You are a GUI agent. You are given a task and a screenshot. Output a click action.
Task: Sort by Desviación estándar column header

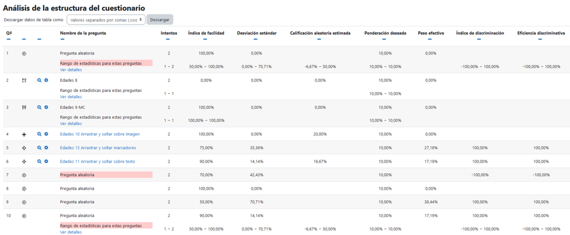click(x=256, y=33)
